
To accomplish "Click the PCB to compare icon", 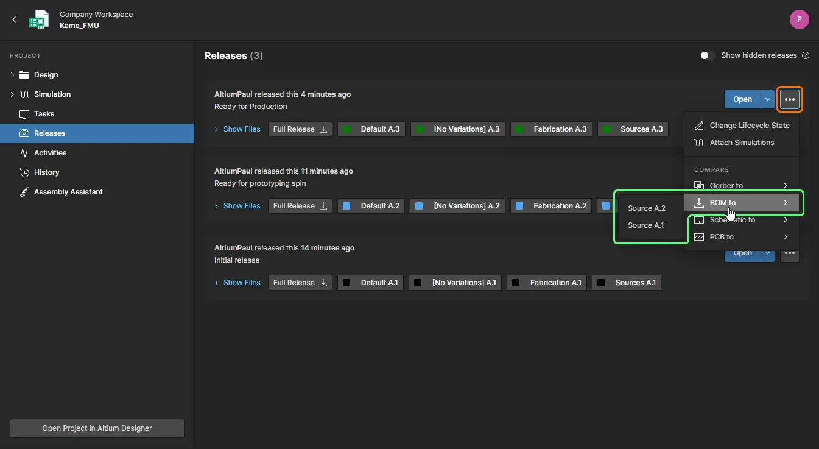I will click(699, 237).
